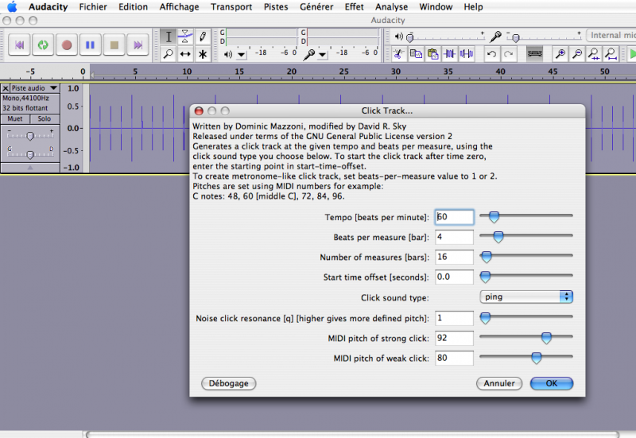This screenshot has height=438, width=636.
Task: Open the Click sound type ping dropdown
Action: tap(526, 297)
